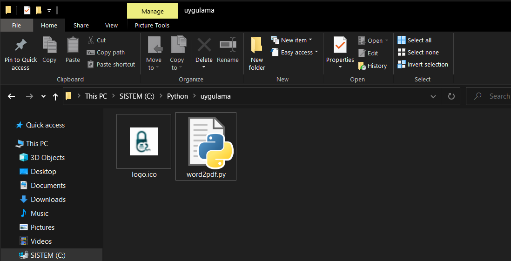Open the History button in Open group
Viewport: 511px width, 261px height.
[x=373, y=66]
